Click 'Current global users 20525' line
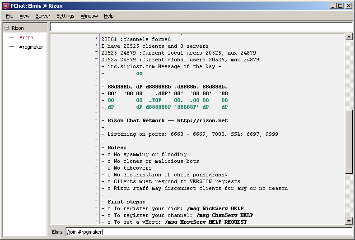 click(180, 60)
